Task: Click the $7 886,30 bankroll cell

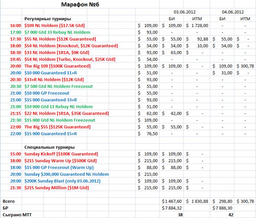Action: (222, 208)
